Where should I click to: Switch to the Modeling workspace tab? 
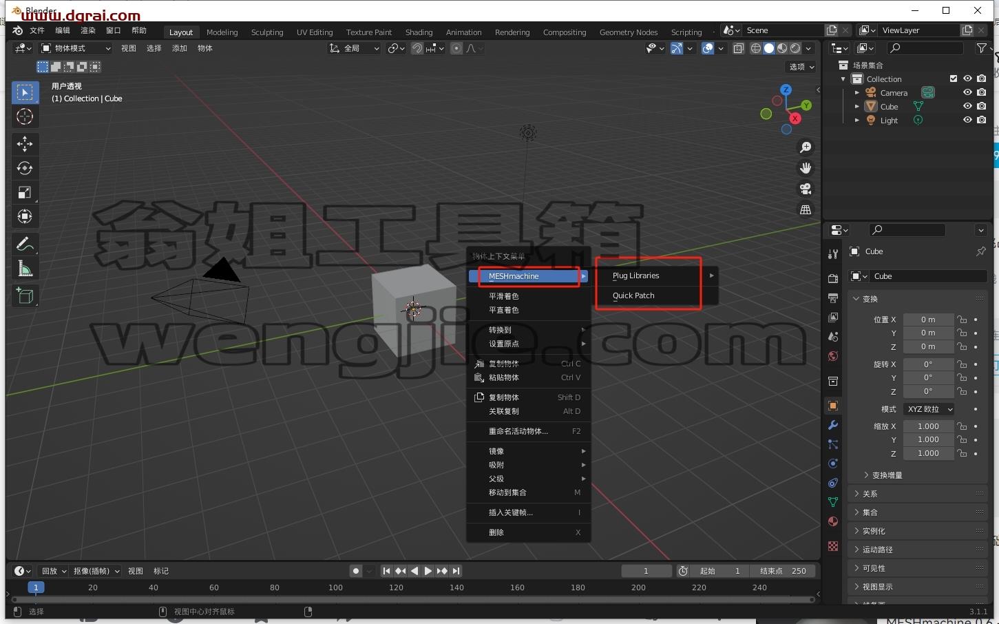tap(222, 32)
